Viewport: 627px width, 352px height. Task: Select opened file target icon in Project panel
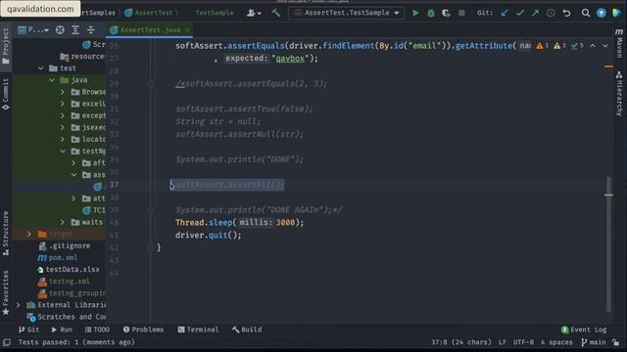[60, 30]
